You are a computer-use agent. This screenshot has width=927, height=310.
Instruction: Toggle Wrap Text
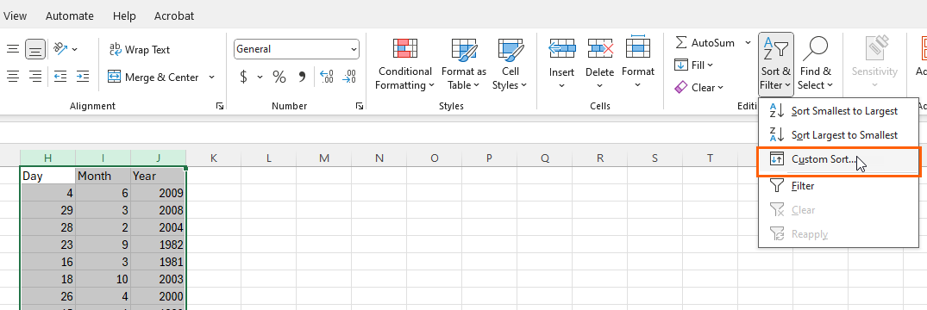(x=140, y=50)
